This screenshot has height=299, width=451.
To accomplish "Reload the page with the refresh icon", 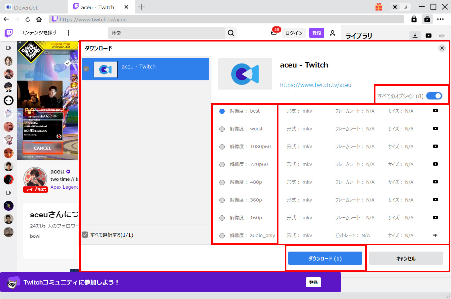I will pos(28,19).
